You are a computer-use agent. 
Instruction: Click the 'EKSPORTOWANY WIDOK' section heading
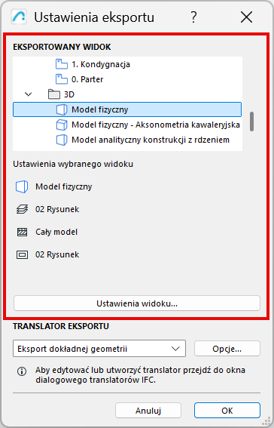(x=62, y=47)
